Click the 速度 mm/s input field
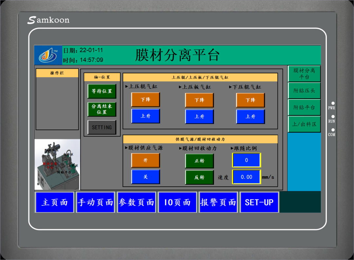Image resolution: width=354 pixels, height=260 pixels. tap(246, 177)
